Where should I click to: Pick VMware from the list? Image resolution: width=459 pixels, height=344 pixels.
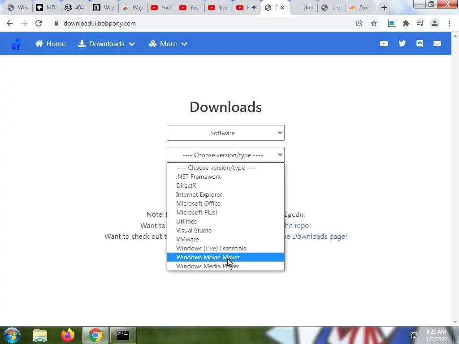225,239
